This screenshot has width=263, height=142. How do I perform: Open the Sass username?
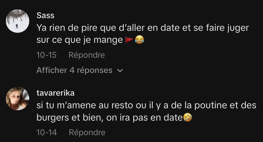[x=45, y=16]
